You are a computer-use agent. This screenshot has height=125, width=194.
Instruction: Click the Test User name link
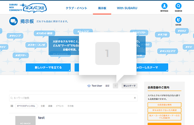coord(97,86)
